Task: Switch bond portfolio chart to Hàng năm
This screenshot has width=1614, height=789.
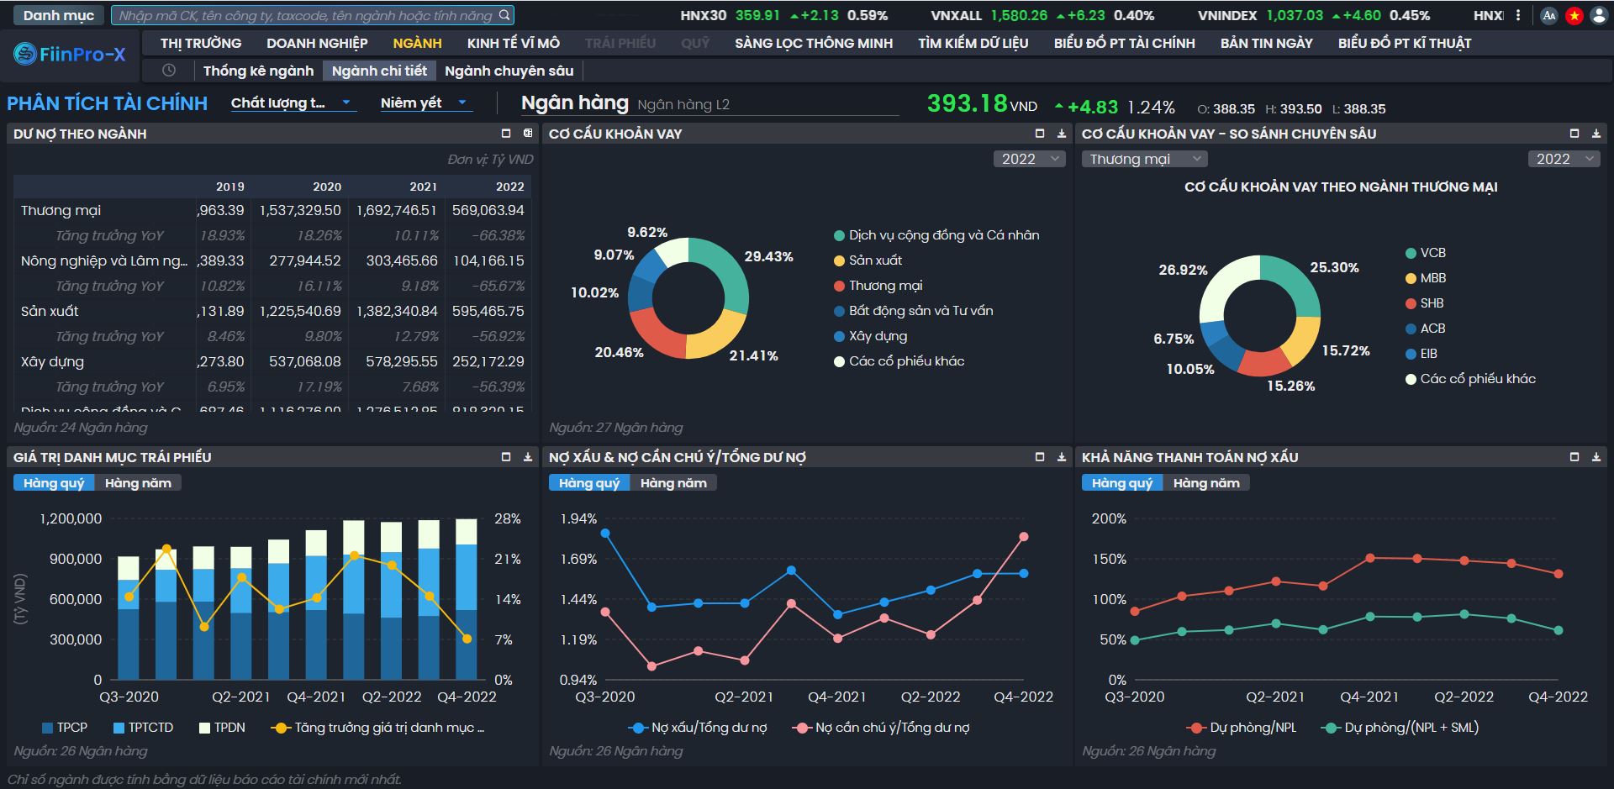Action: [x=138, y=483]
